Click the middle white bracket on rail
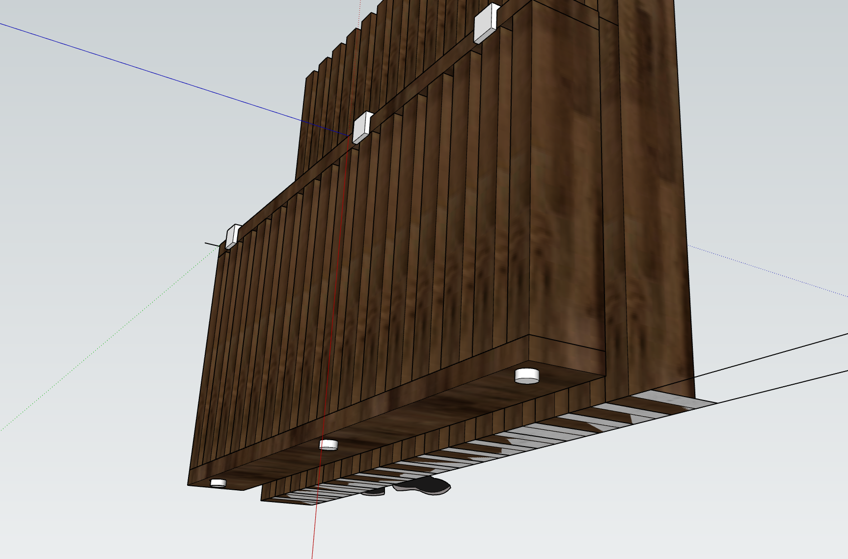The image size is (848, 559). coord(362,128)
